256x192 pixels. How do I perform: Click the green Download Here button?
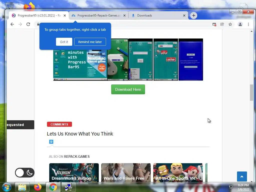(128, 89)
